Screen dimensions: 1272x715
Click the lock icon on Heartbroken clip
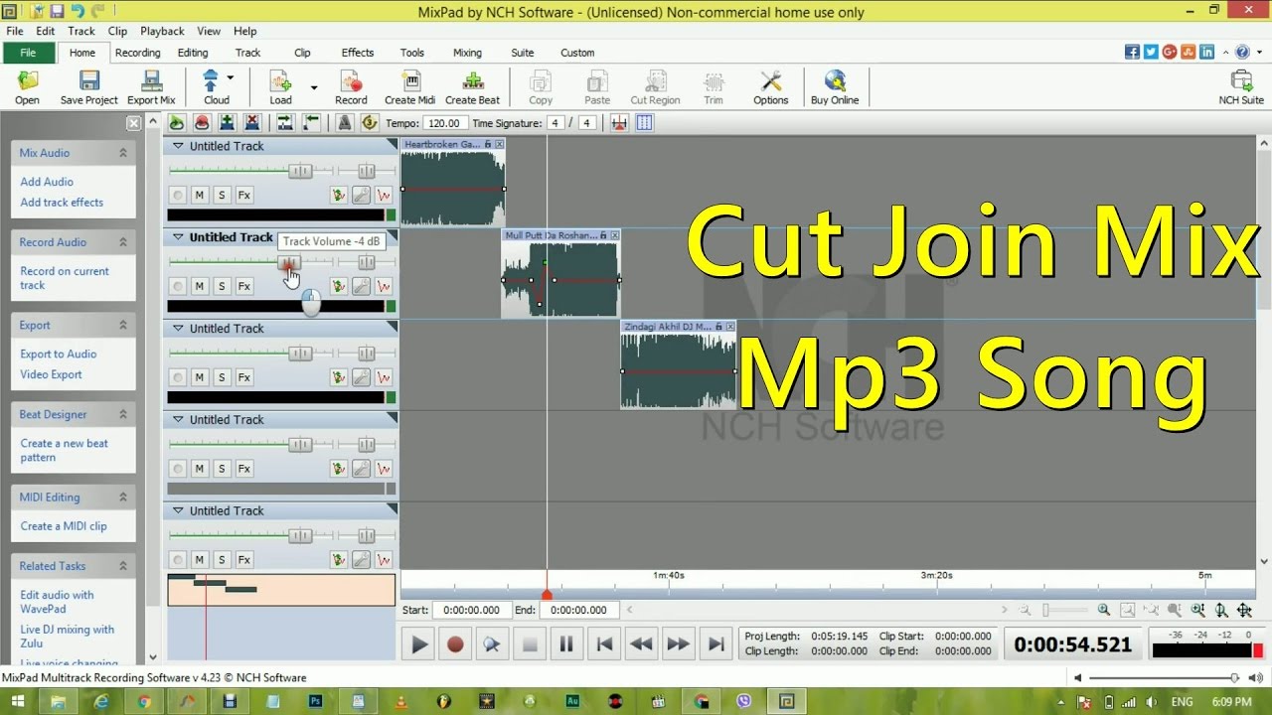click(x=488, y=145)
